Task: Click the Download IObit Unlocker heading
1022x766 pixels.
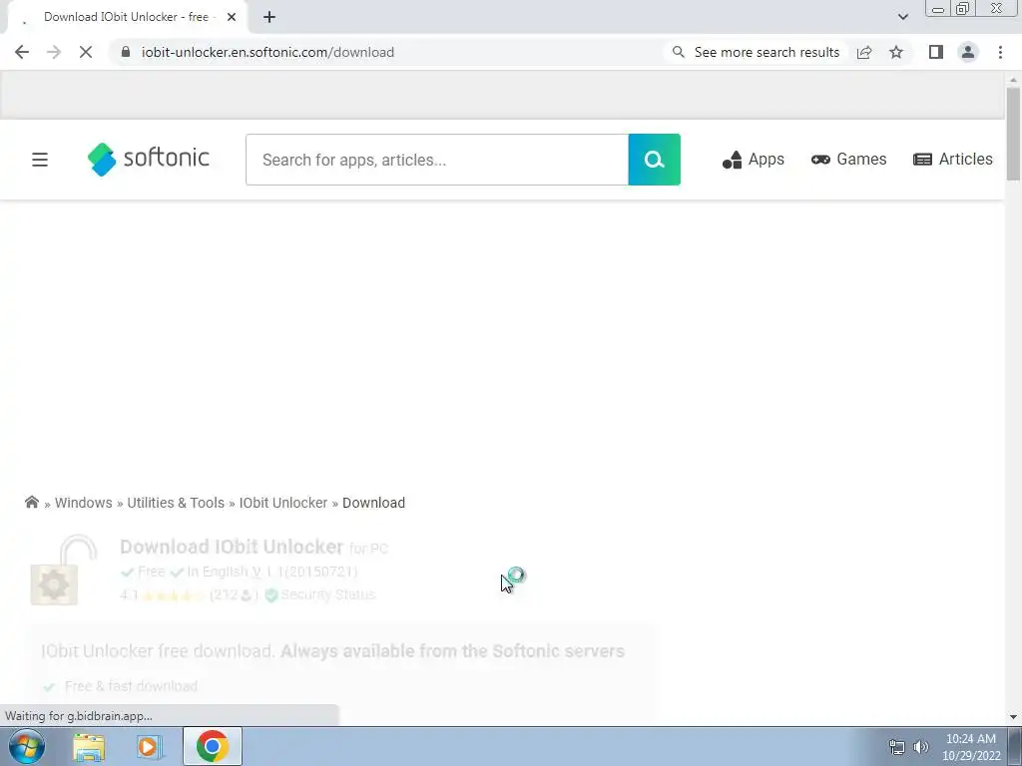Action: (x=232, y=547)
